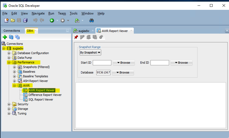
Task: Click the green Back navigation icon
Action: [52, 20]
